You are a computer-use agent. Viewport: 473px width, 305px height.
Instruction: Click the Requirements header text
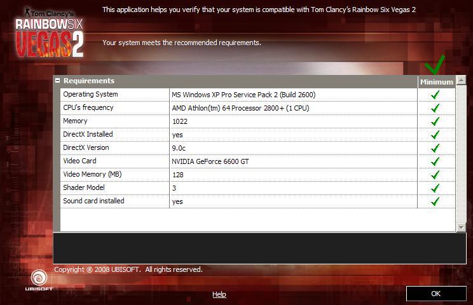pos(89,81)
